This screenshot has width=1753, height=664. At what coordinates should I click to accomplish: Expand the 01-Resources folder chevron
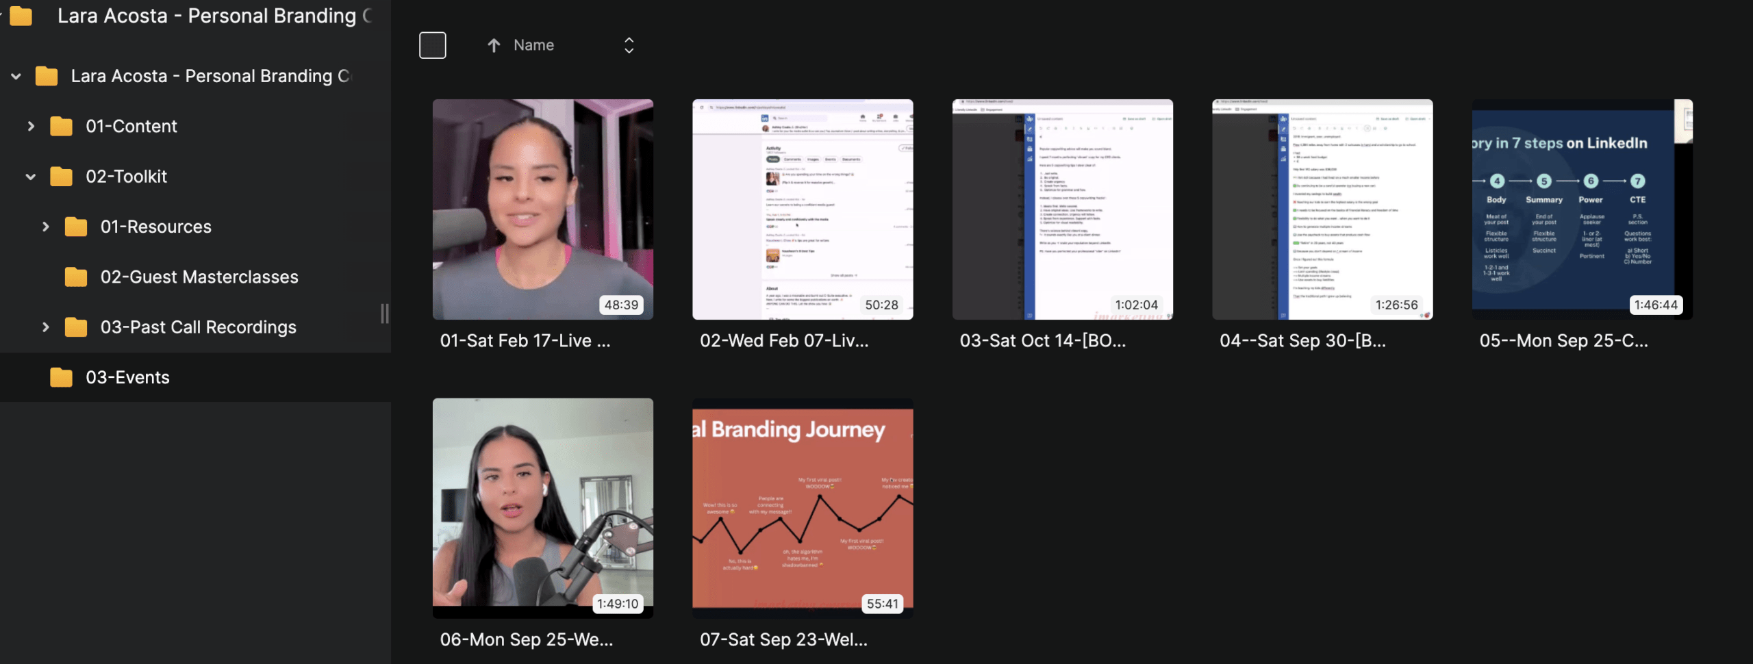click(46, 227)
